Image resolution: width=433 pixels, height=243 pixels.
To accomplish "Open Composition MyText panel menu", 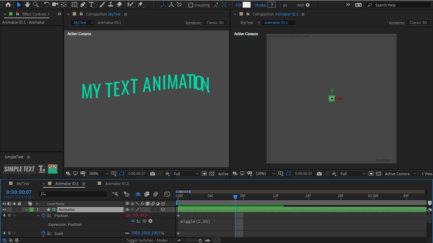I will 126,14.
